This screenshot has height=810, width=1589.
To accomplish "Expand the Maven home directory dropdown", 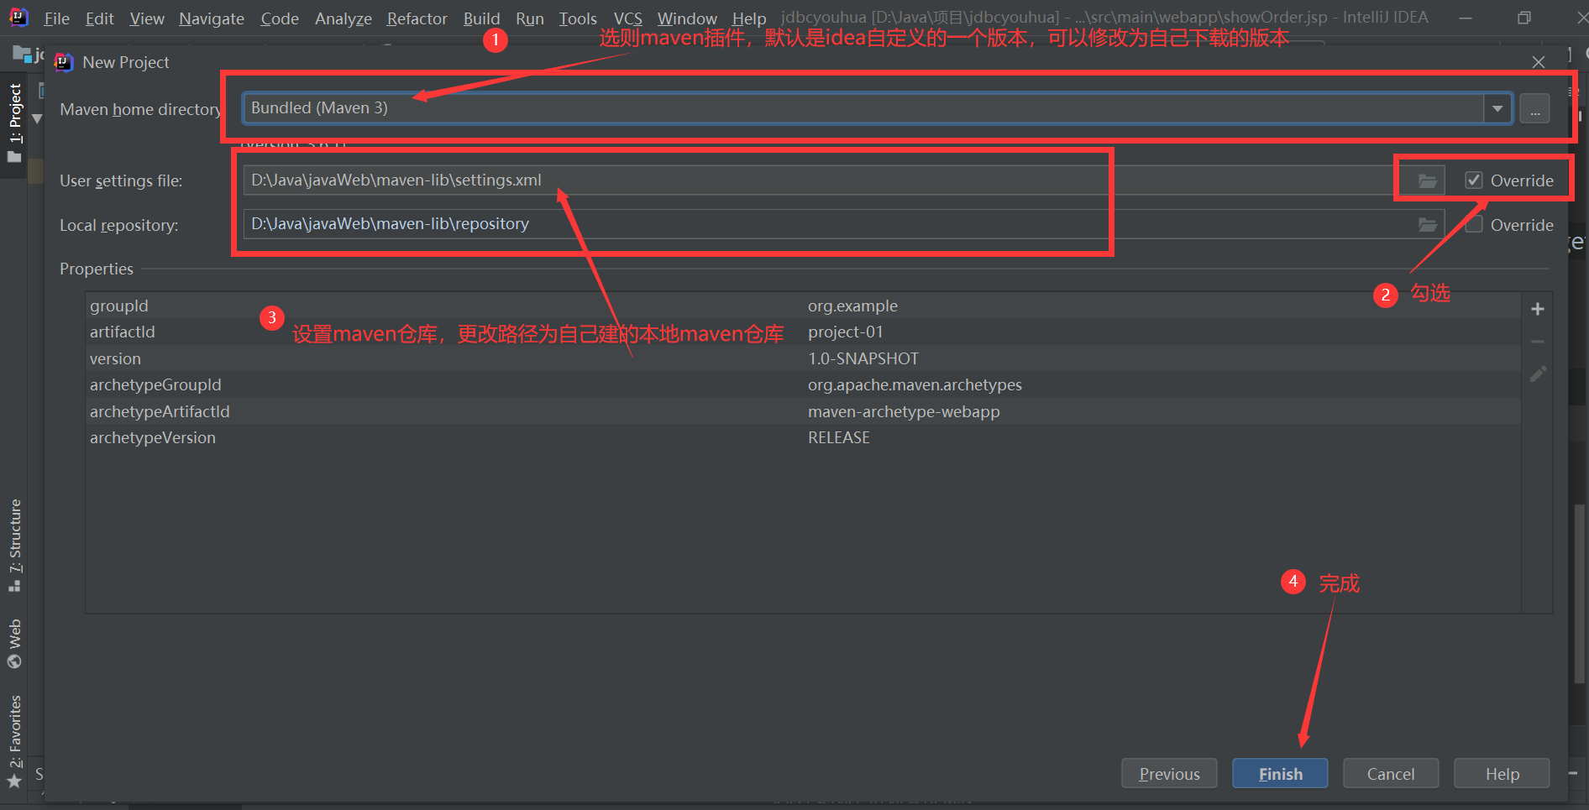I will [1497, 108].
